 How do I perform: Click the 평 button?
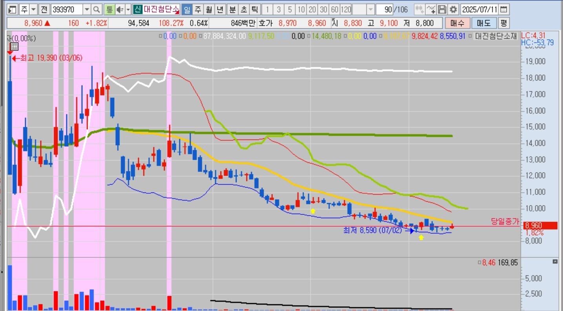tap(504, 23)
